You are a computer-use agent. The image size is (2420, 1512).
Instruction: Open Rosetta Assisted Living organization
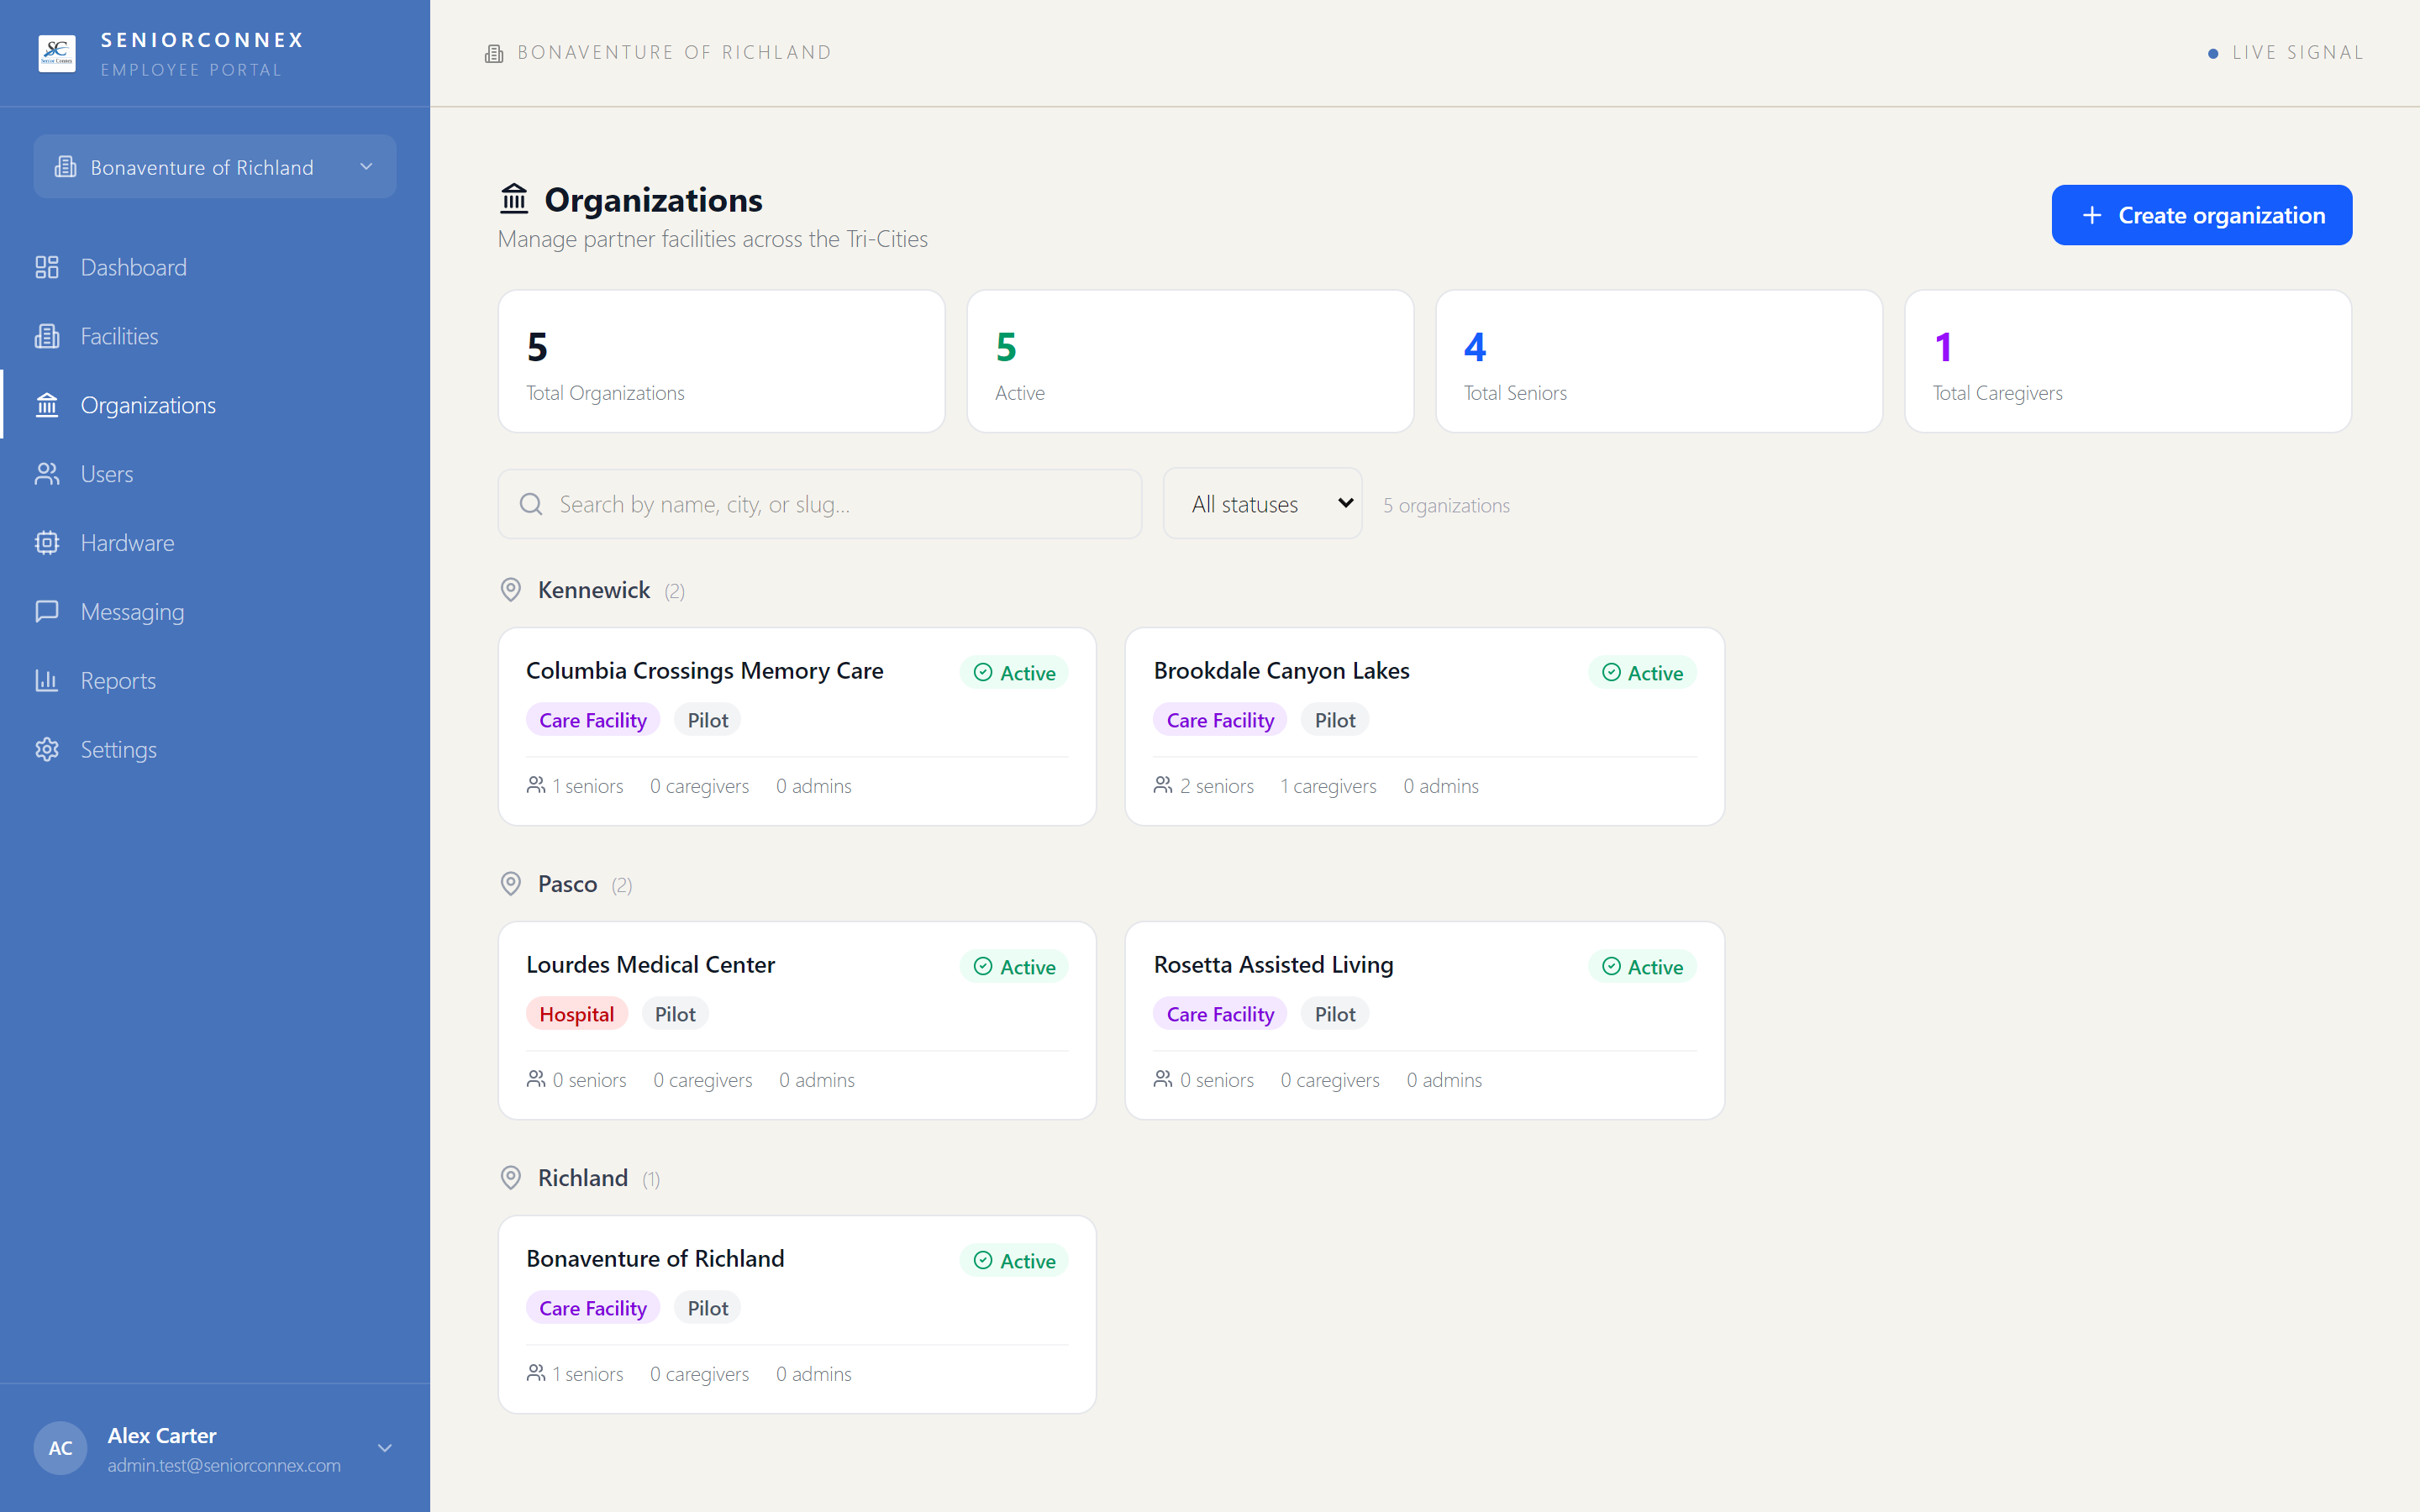click(1424, 1021)
